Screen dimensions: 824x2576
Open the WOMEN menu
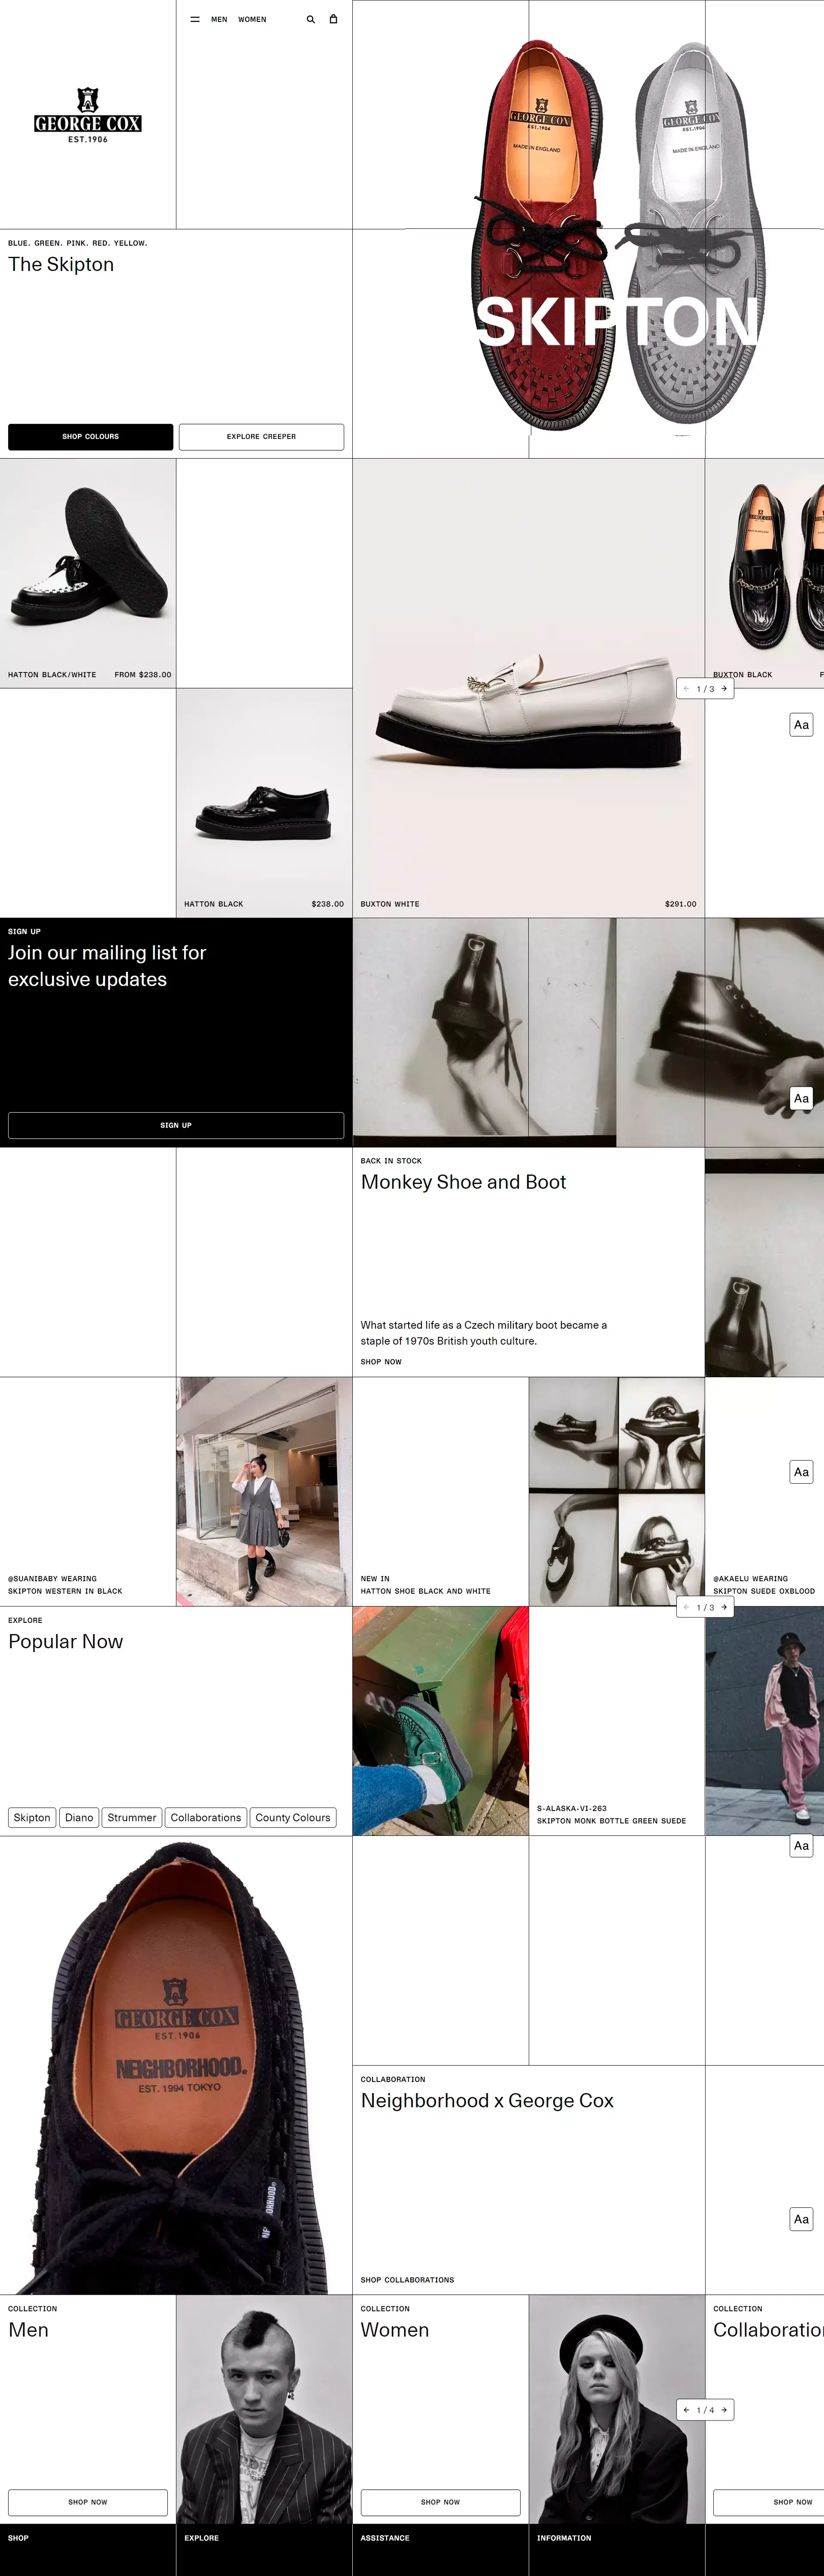253,19
